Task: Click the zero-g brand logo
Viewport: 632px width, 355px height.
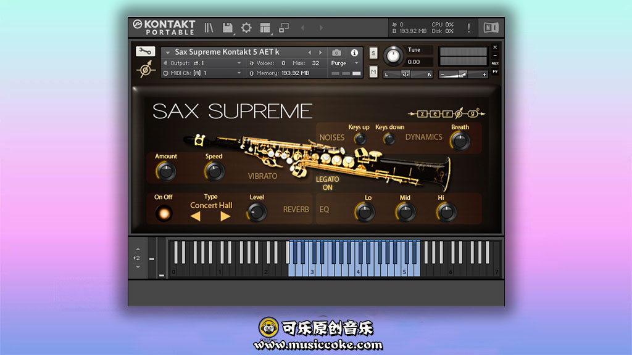Action: pos(447,113)
